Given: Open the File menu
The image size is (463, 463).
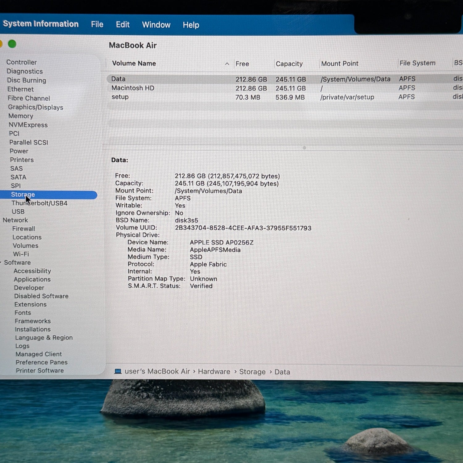Looking at the screenshot, I should [97, 24].
